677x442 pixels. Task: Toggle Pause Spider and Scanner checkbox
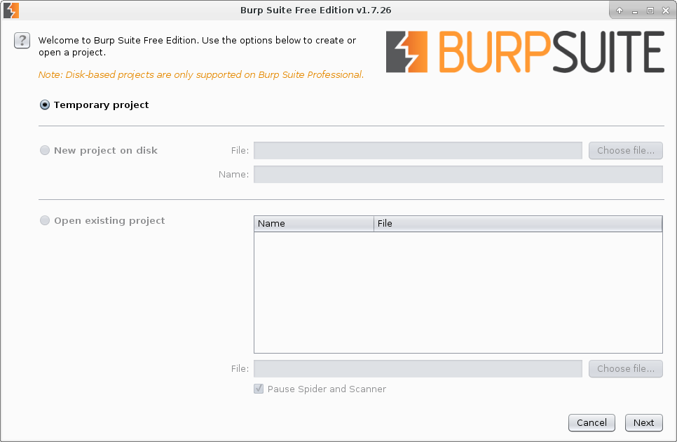pyautogui.click(x=259, y=389)
